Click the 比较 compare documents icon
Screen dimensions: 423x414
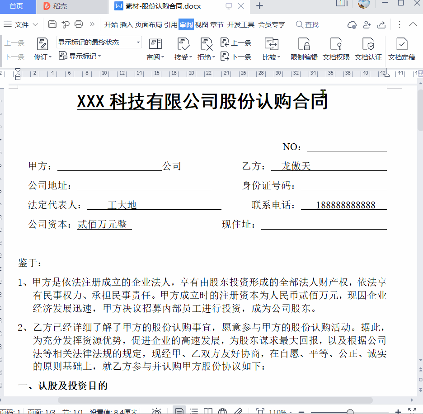click(x=271, y=44)
